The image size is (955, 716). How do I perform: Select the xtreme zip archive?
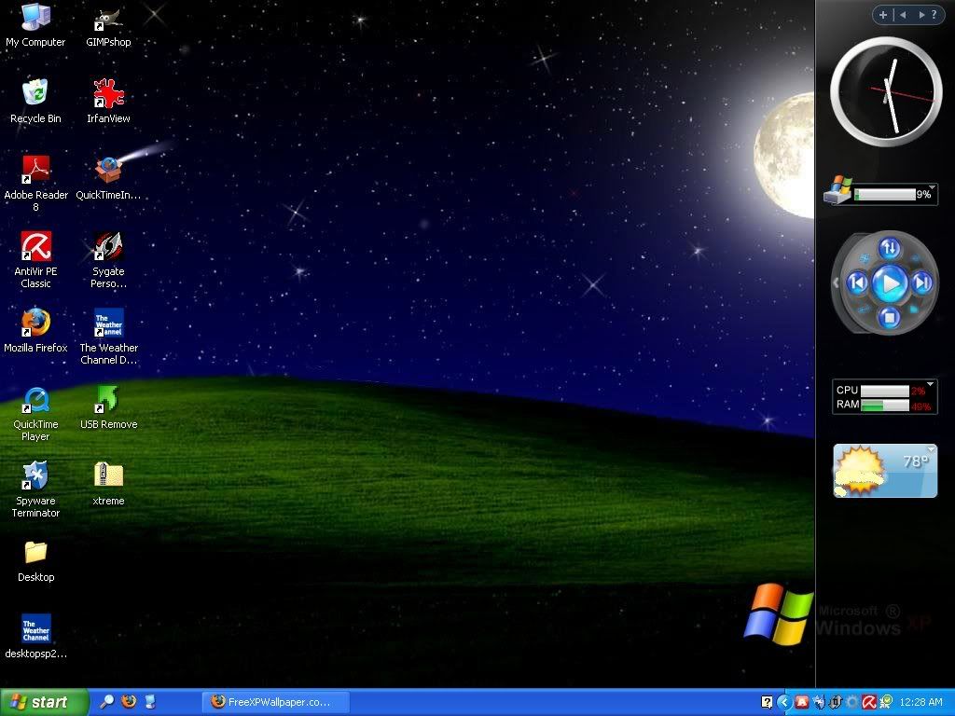[108, 484]
